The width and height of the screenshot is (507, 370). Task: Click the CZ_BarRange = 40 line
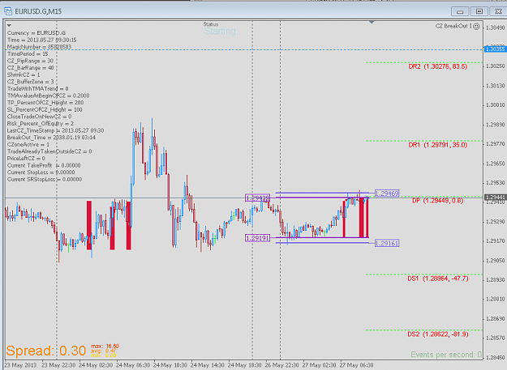30,68
